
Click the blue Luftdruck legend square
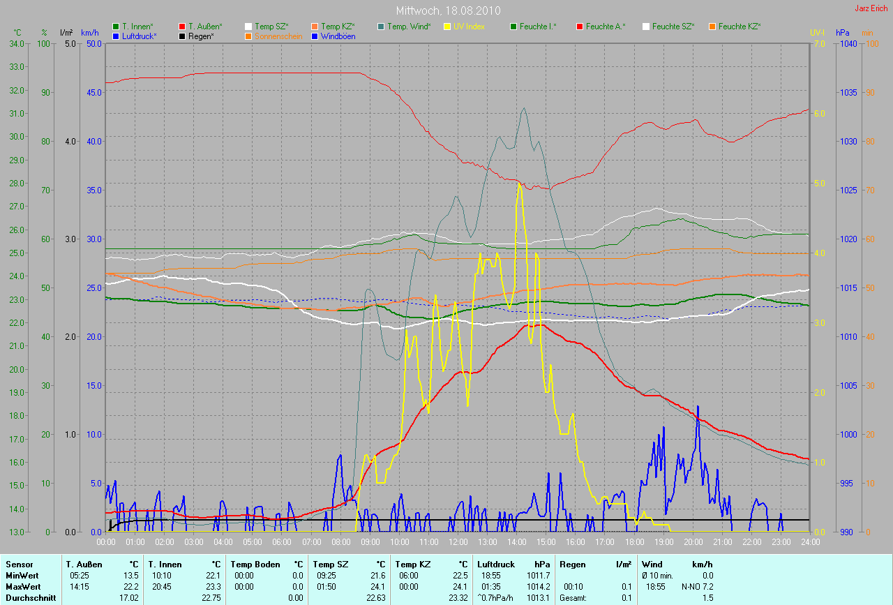117,36
